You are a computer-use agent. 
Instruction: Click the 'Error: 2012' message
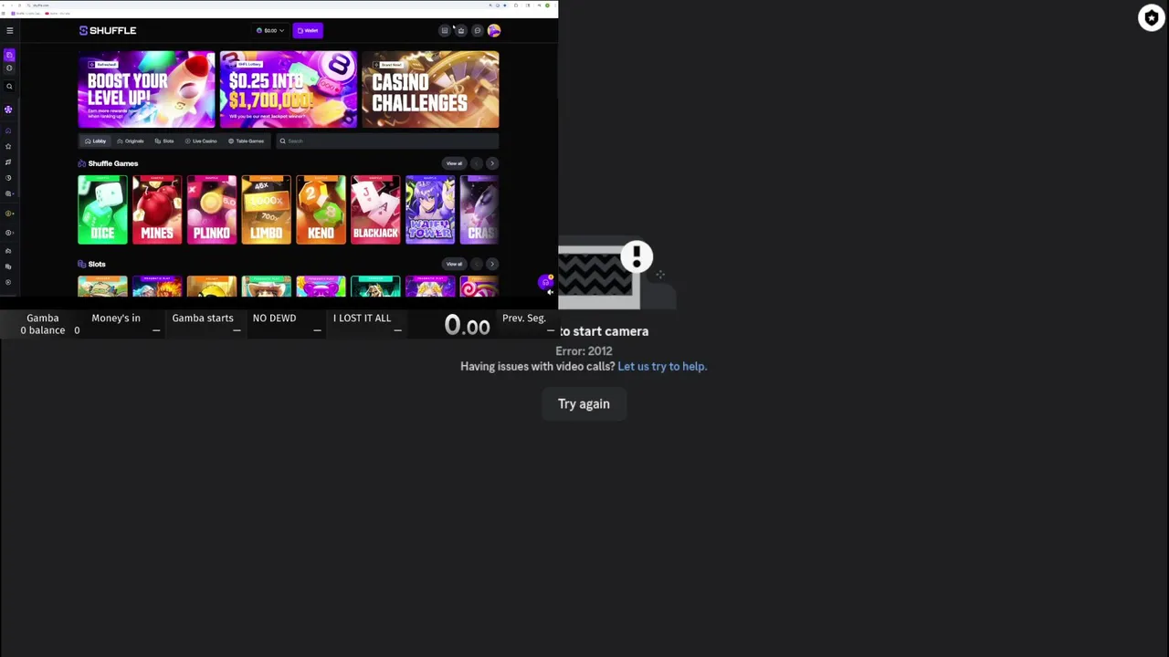(584, 350)
